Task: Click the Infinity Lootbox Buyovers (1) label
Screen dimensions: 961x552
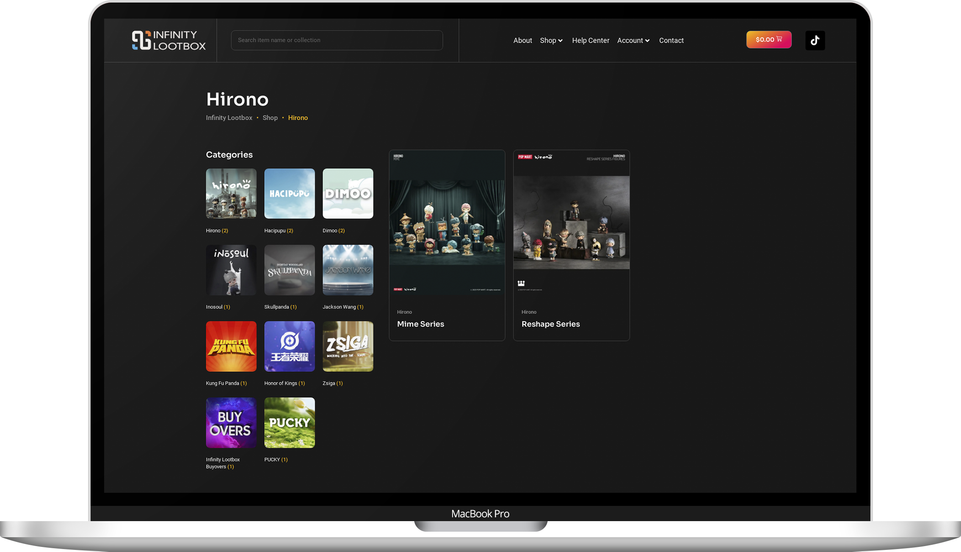Action: pos(223,463)
